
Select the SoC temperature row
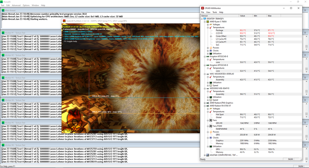pos(251,45)
